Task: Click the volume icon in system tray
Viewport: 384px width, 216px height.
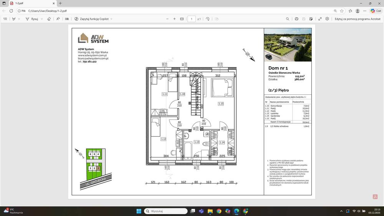Action: tap(359, 211)
